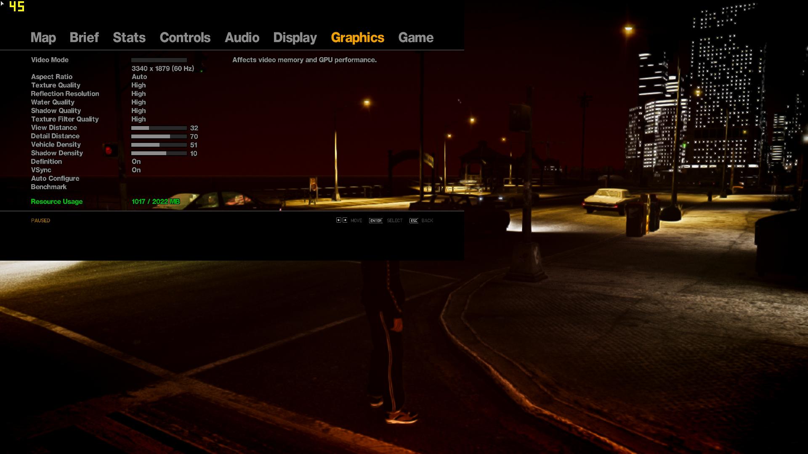The width and height of the screenshot is (808, 454).
Task: Click the Resource Usage label
Action: pyautogui.click(x=57, y=202)
